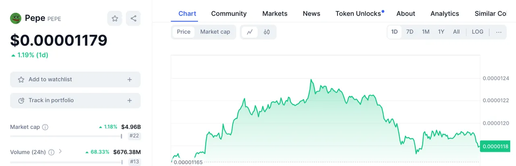
Task: Choose the All time range
Action: (456, 32)
